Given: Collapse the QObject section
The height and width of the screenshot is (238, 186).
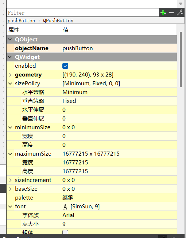Looking at the screenshot, I should (x=10, y=40).
